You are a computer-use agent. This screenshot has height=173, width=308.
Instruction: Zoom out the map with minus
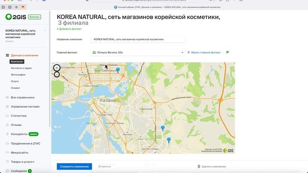pos(57,74)
